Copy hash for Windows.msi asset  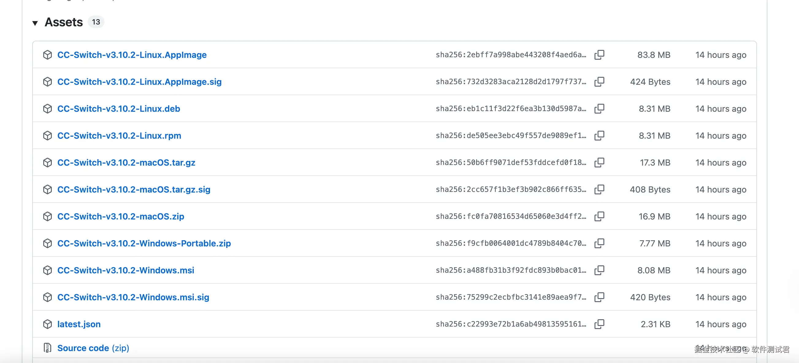point(599,270)
